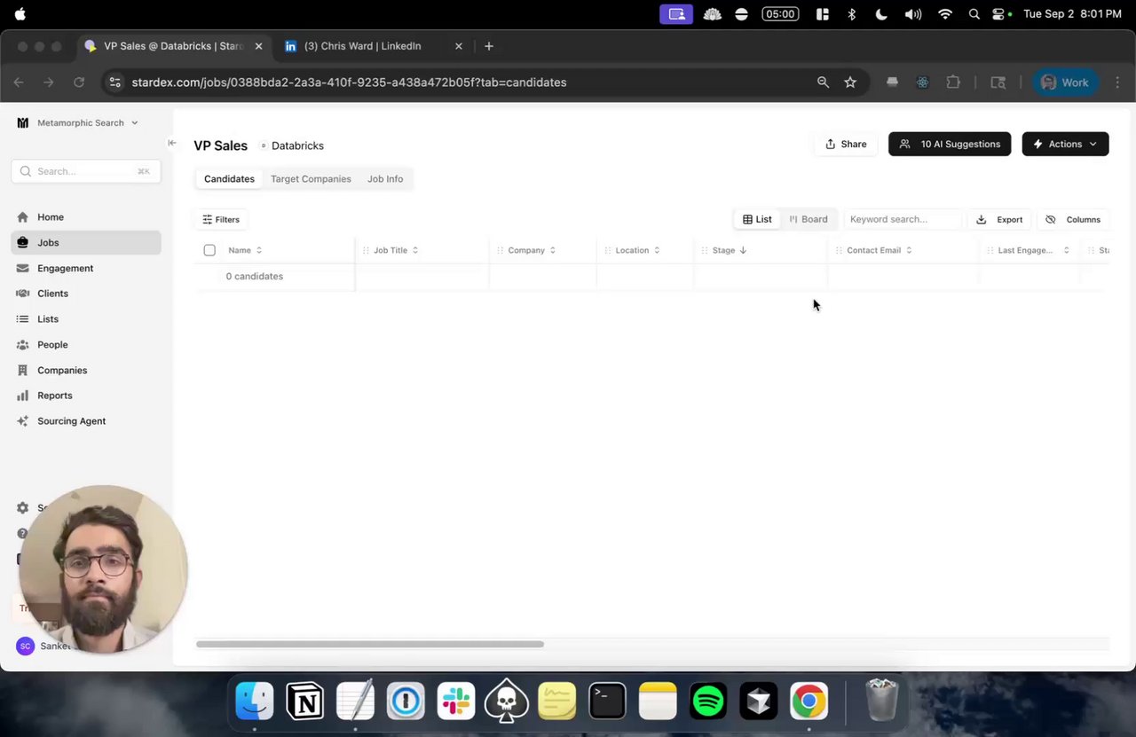Launch the Sourcing Agent
The width and height of the screenshot is (1136, 737).
(x=85, y=421)
